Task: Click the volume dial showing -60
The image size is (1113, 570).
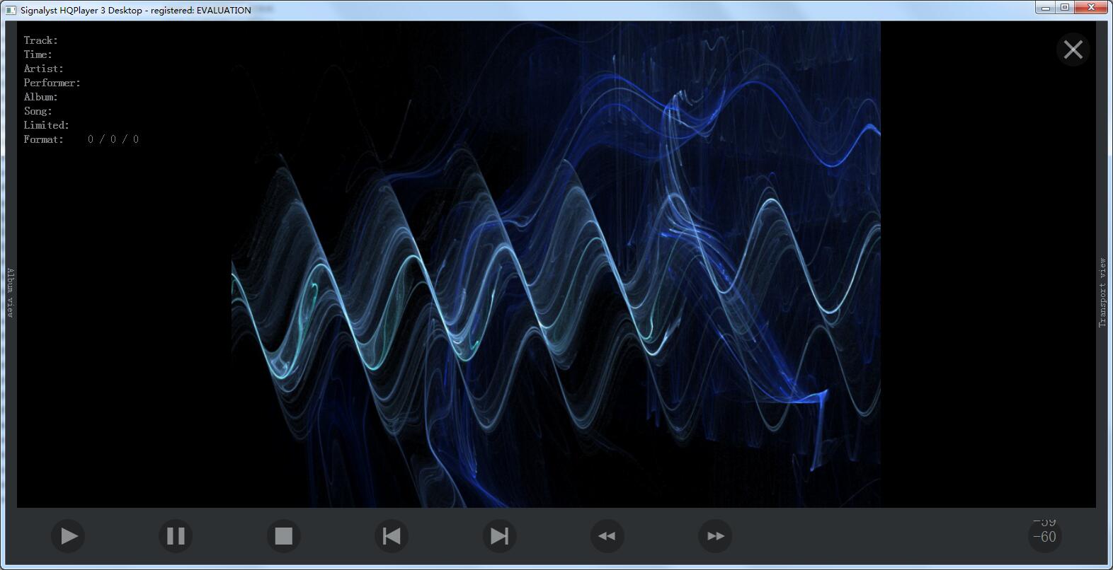Action: tap(1044, 535)
